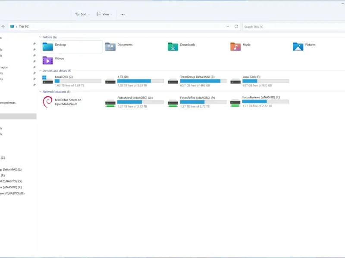Click the "Network locations (5)" heading text

[56, 92]
